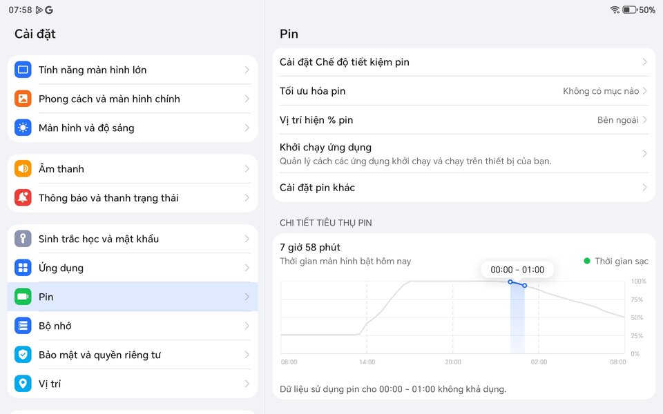Image resolution: width=663 pixels, height=414 pixels.
Task: Select the highlighted 00:00 - 01:00 chart bar
Action: point(517,317)
